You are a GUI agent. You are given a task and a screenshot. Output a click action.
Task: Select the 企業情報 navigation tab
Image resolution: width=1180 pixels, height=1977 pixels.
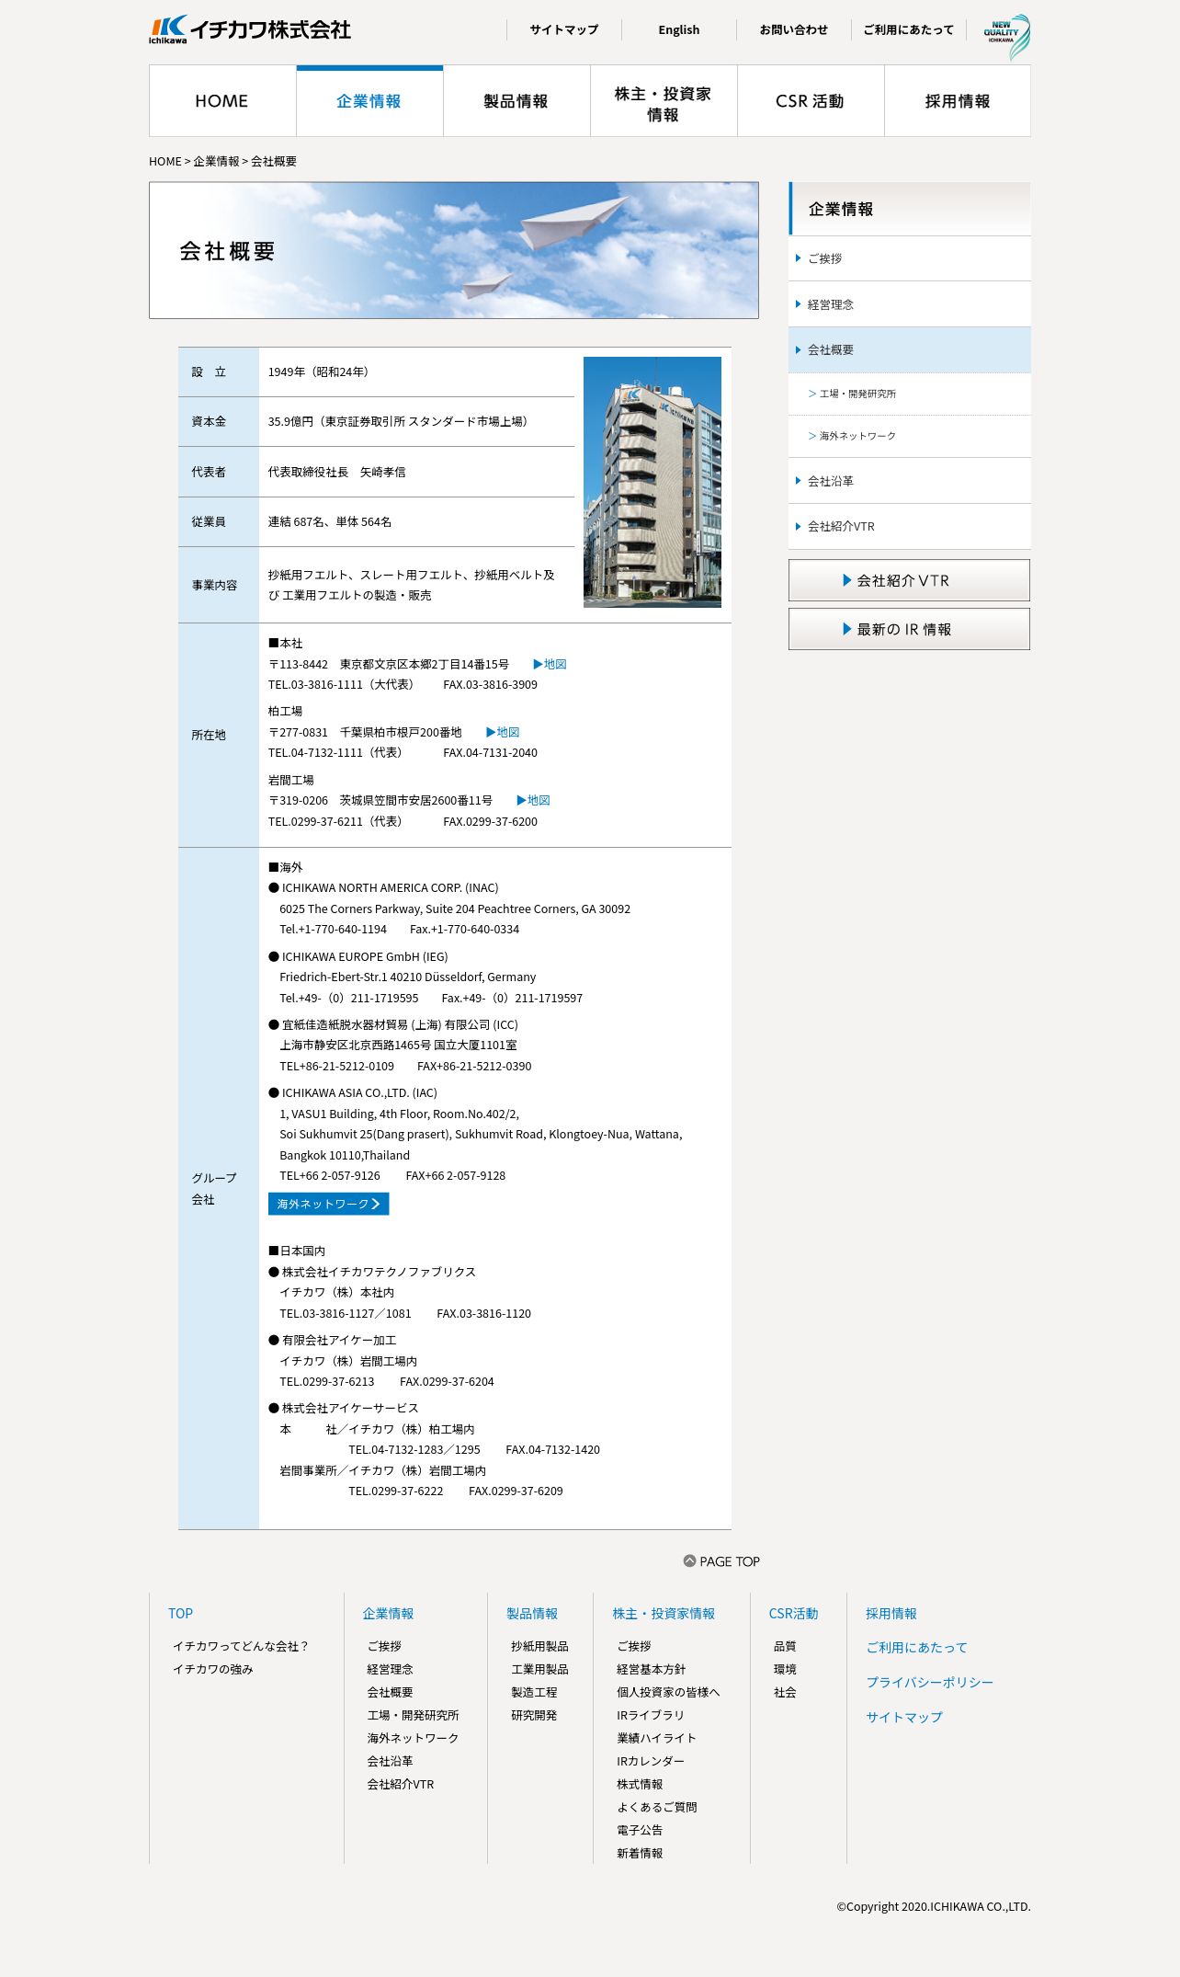(x=369, y=101)
